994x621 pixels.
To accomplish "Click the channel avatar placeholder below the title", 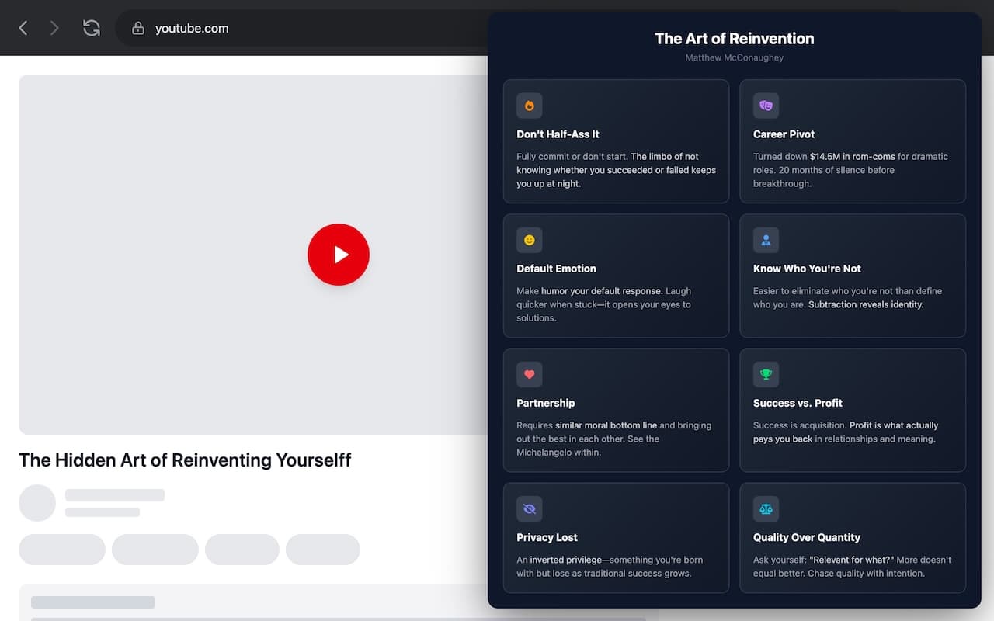I will point(37,503).
